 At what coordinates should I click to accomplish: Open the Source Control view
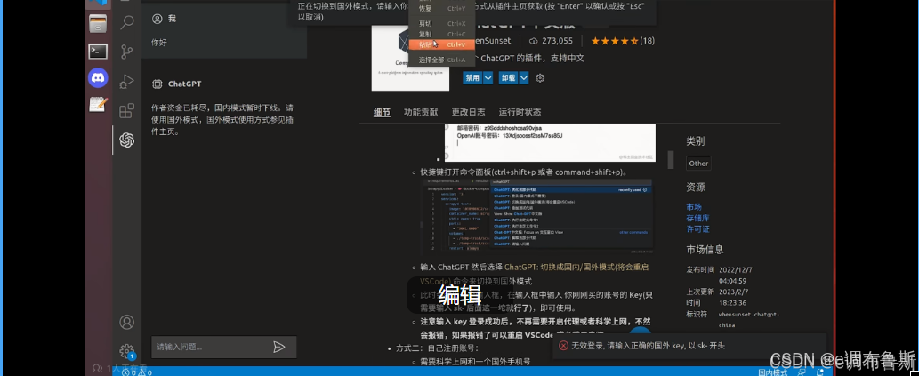[x=126, y=52]
